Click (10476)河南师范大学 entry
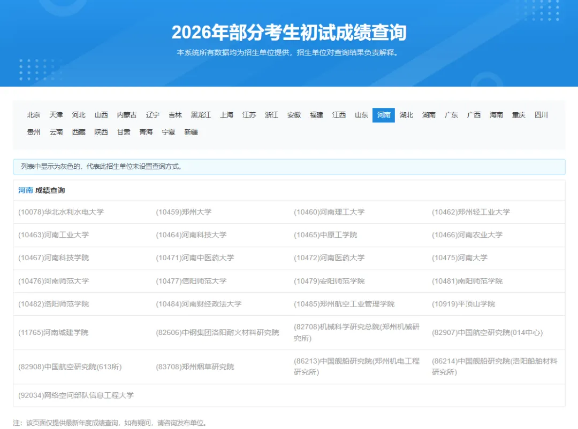The image size is (578, 429). coord(54,281)
